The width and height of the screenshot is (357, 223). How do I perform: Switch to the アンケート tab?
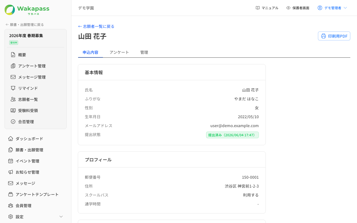(119, 52)
